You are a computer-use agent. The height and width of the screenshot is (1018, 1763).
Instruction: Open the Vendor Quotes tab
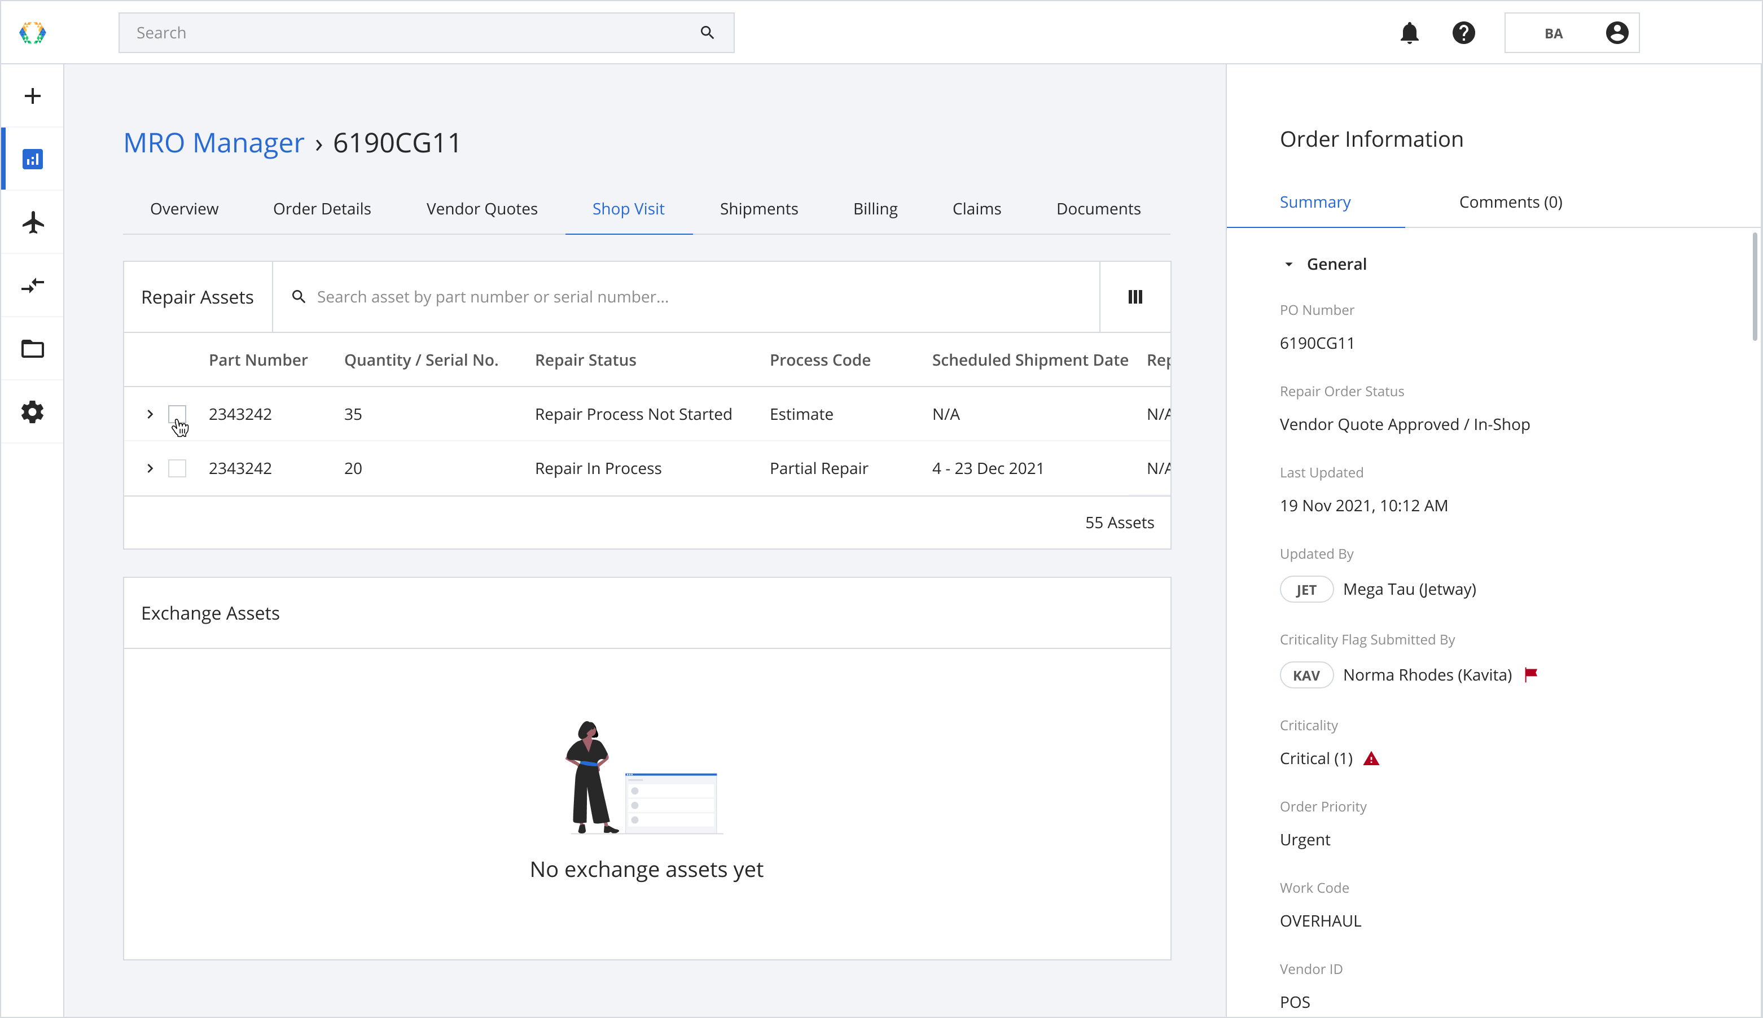tap(481, 209)
